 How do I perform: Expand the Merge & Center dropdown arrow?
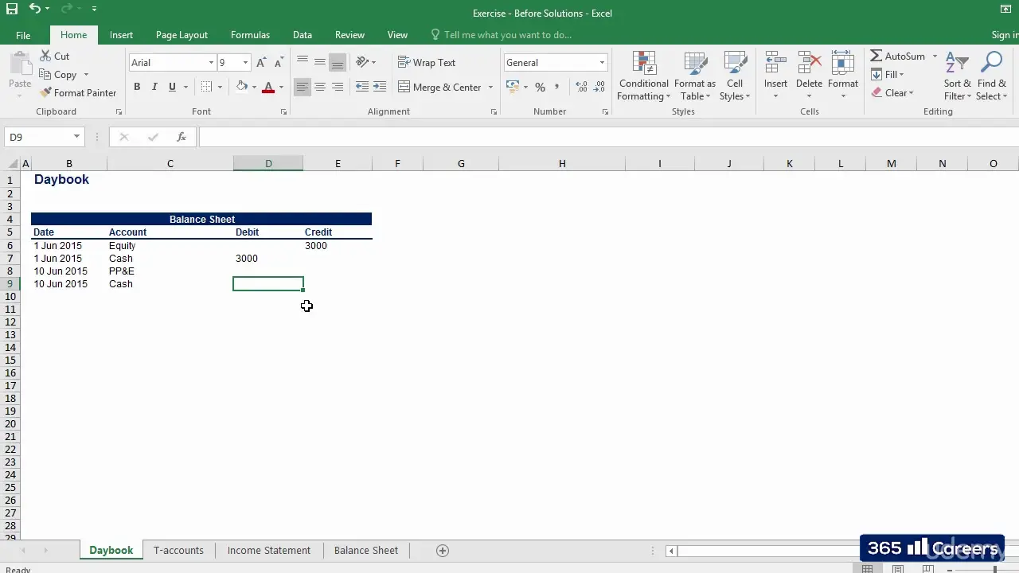[490, 88]
